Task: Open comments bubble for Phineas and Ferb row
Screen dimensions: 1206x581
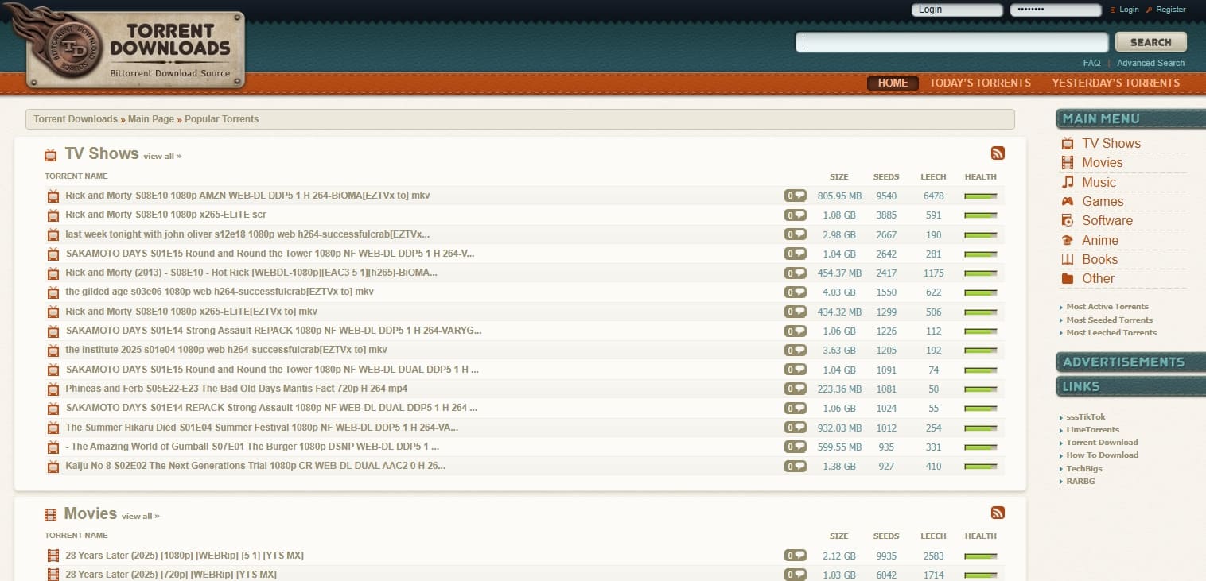Action: [x=796, y=389]
